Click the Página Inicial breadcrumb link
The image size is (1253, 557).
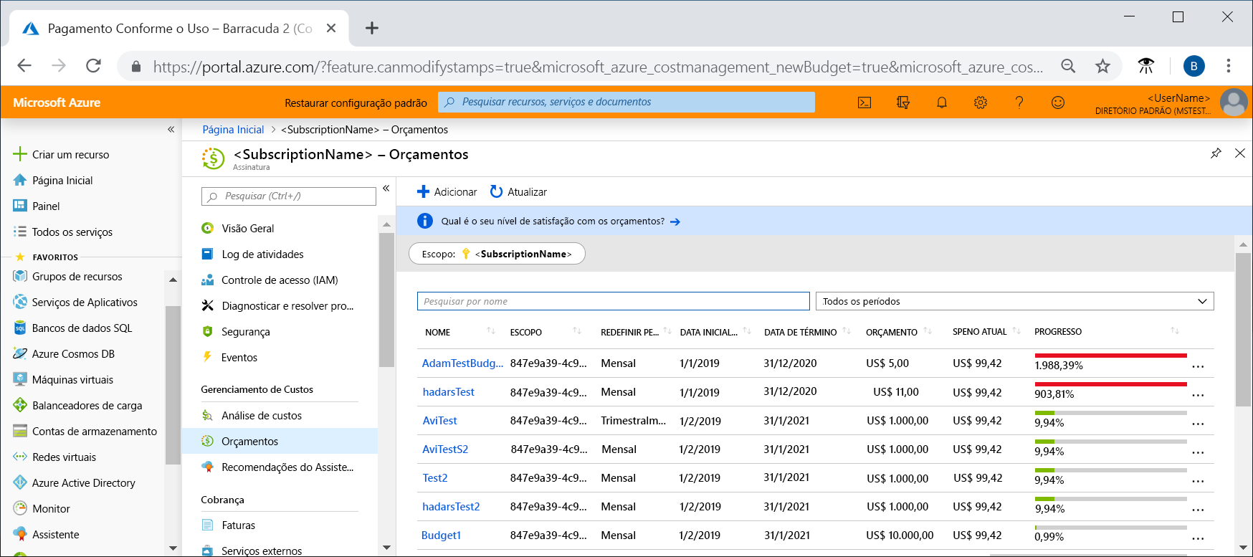coord(233,130)
